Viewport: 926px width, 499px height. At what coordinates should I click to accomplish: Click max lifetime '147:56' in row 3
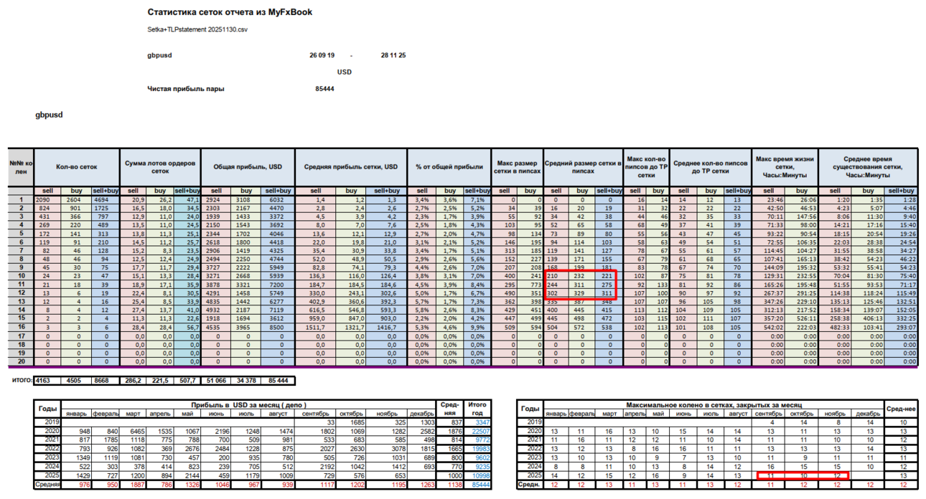801,216
